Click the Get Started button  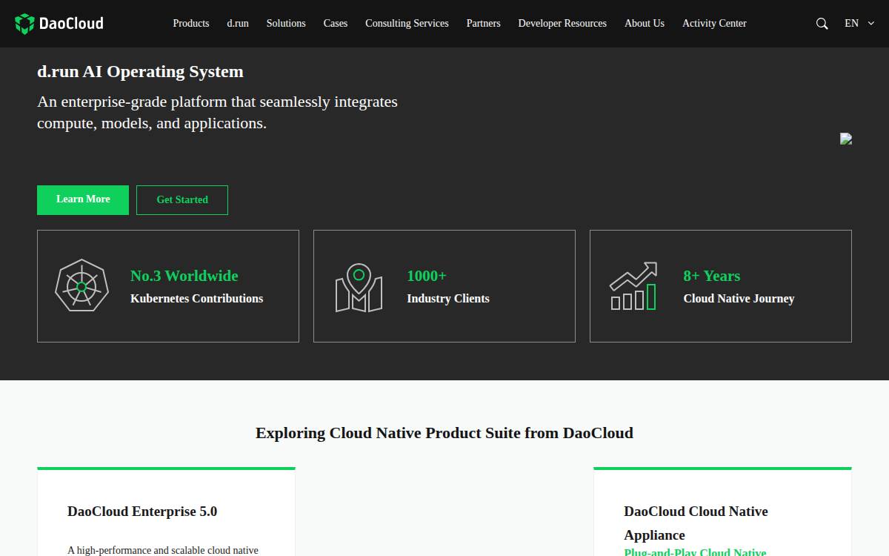click(x=182, y=200)
